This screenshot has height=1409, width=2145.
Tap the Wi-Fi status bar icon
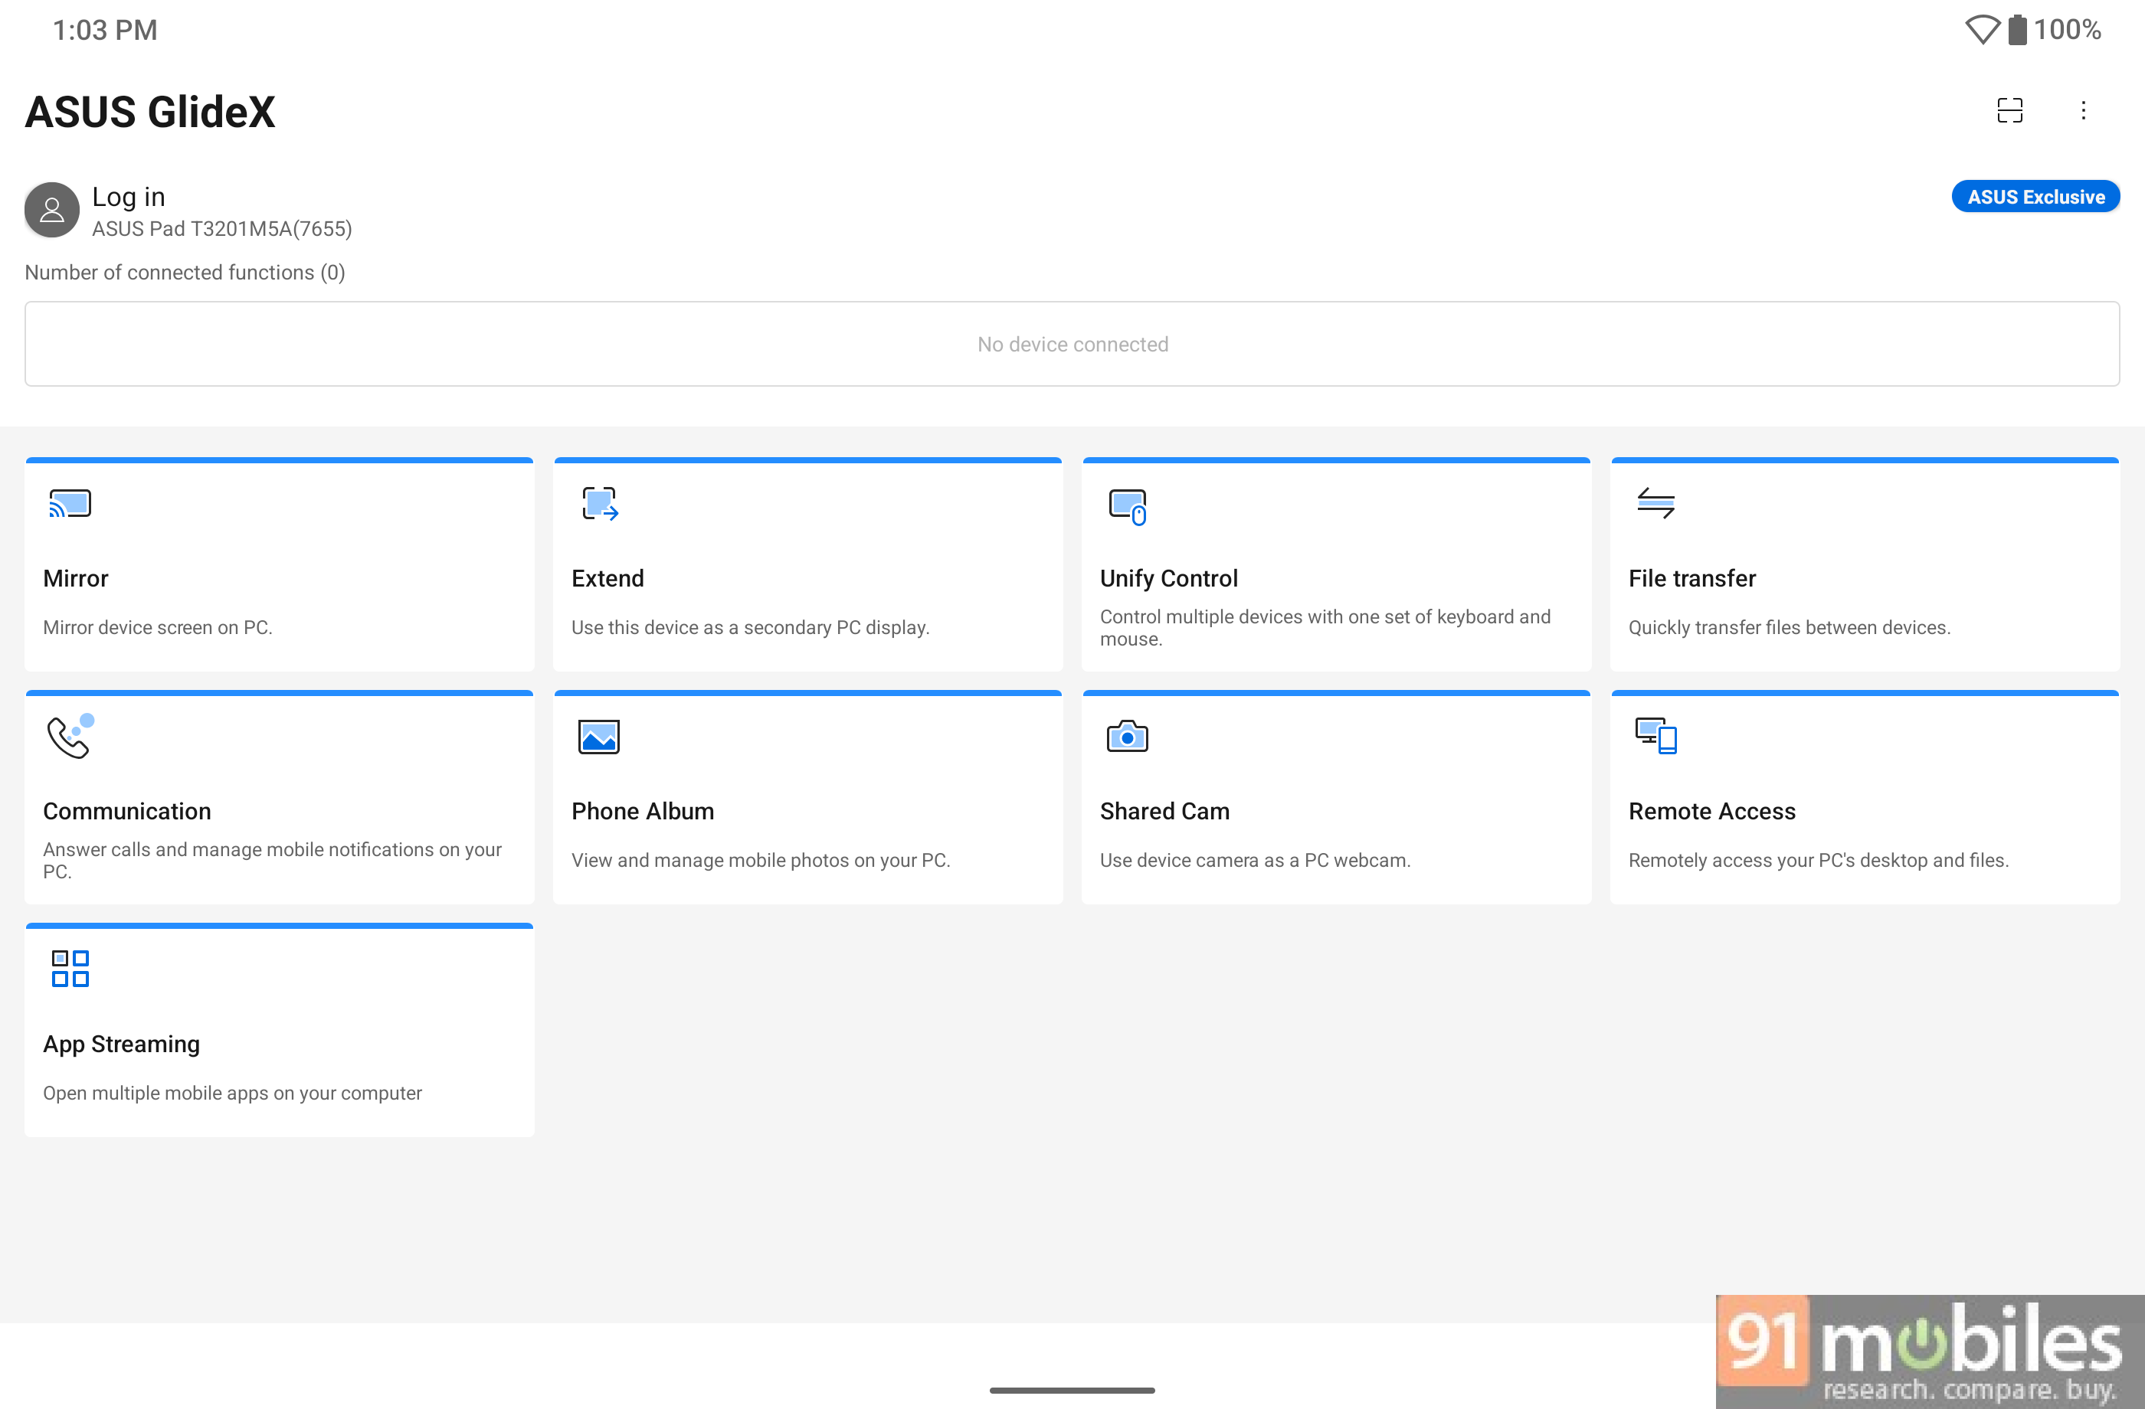pyautogui.click(x=1982, y=30)
